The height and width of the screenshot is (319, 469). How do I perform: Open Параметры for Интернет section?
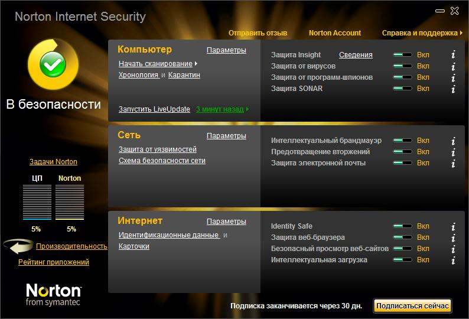(x=226, y=222)
